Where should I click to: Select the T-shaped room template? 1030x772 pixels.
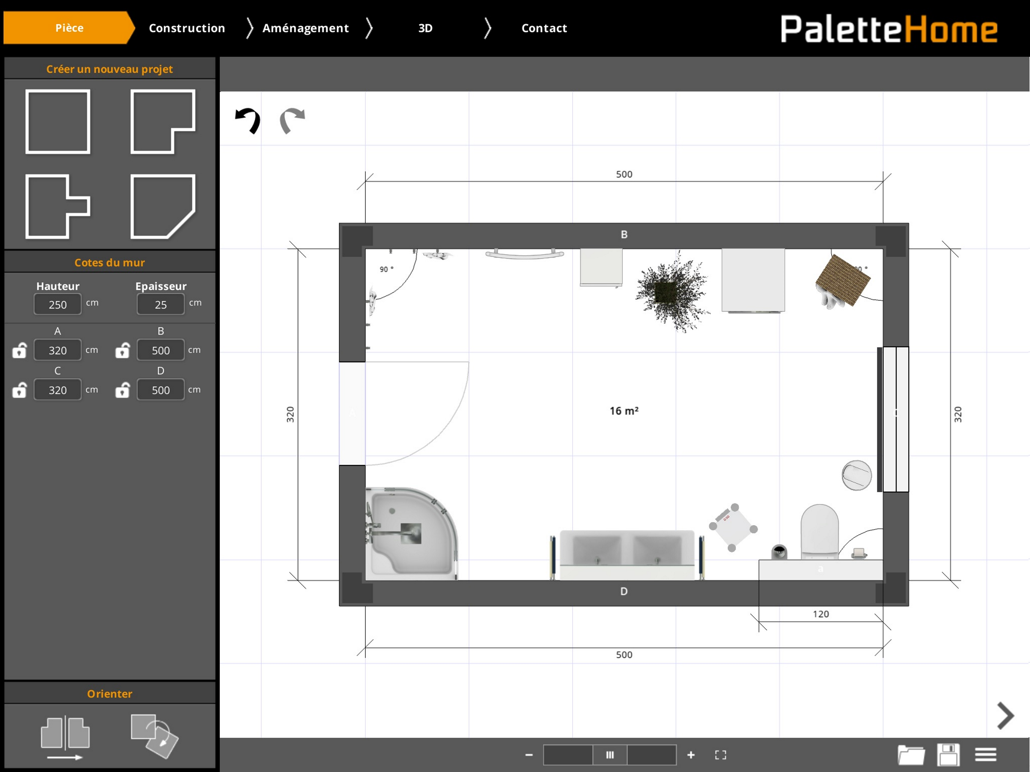coord(58,206)
